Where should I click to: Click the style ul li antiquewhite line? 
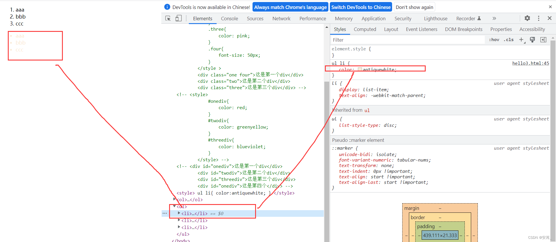[235, 193]
